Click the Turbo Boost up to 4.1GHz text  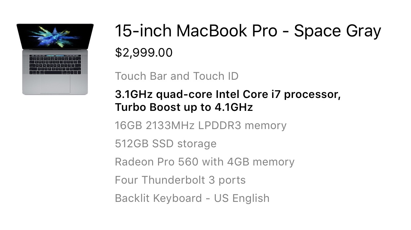pos(184,108)
